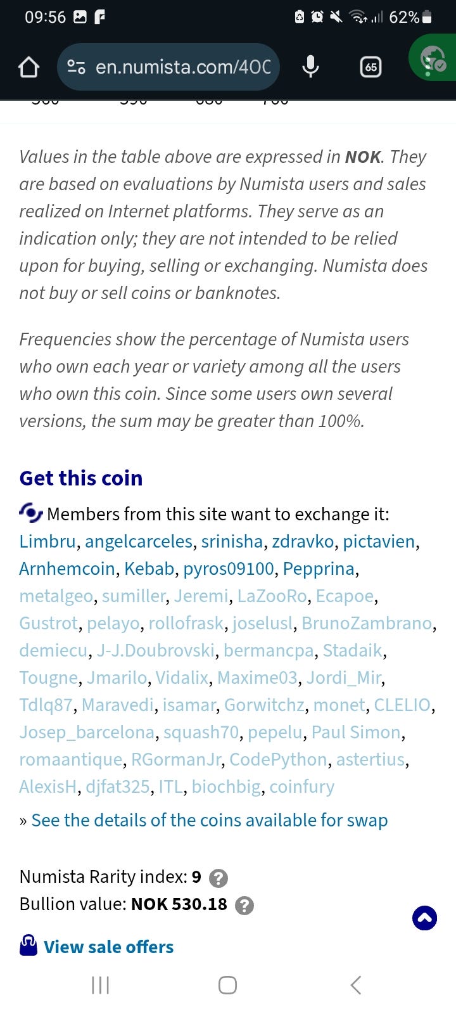Open the tab switcher showing 65 tabs
The image size is (456, 1014).
tap(370, 67)
